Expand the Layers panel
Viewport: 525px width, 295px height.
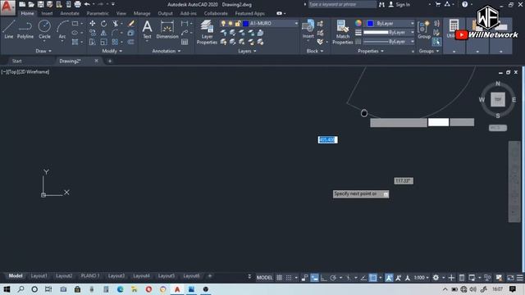pyautogui.click(x=247, y=51)
